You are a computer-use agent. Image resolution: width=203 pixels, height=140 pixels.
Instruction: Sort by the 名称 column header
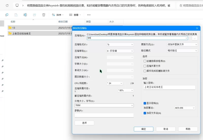pos(13,22)
